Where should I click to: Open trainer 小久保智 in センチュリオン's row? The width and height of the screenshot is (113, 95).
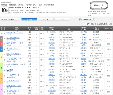click(x=83, y=37)
